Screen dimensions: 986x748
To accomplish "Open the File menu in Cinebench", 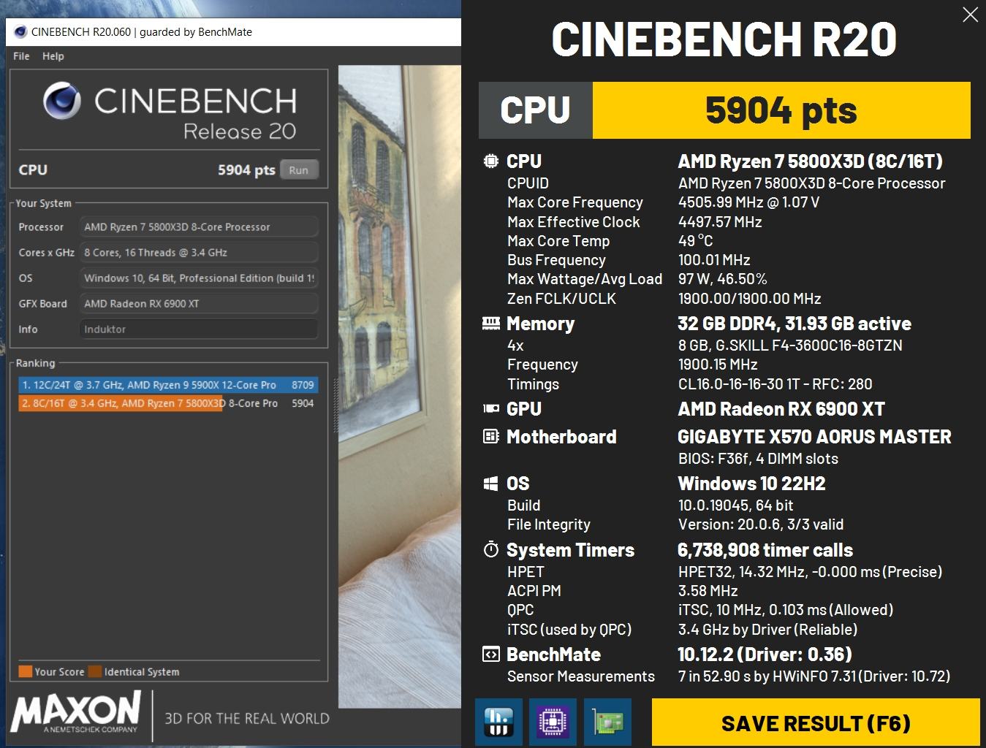I will coord(21,56).
